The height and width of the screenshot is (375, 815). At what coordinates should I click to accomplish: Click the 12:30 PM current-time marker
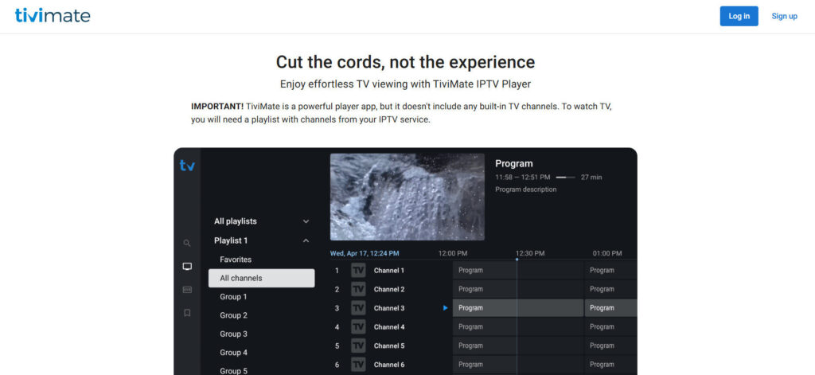pyautogui.click(x=517, y=259)
